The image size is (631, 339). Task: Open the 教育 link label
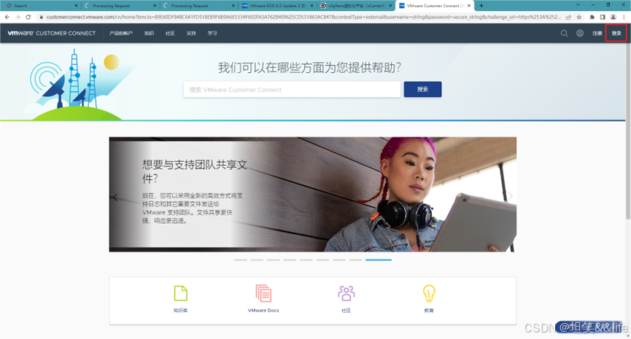(429, 311)
